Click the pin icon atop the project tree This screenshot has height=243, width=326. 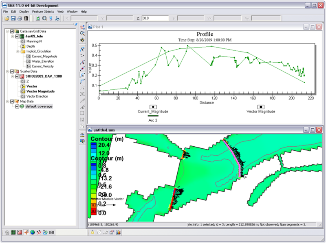[x=76, y=24]
